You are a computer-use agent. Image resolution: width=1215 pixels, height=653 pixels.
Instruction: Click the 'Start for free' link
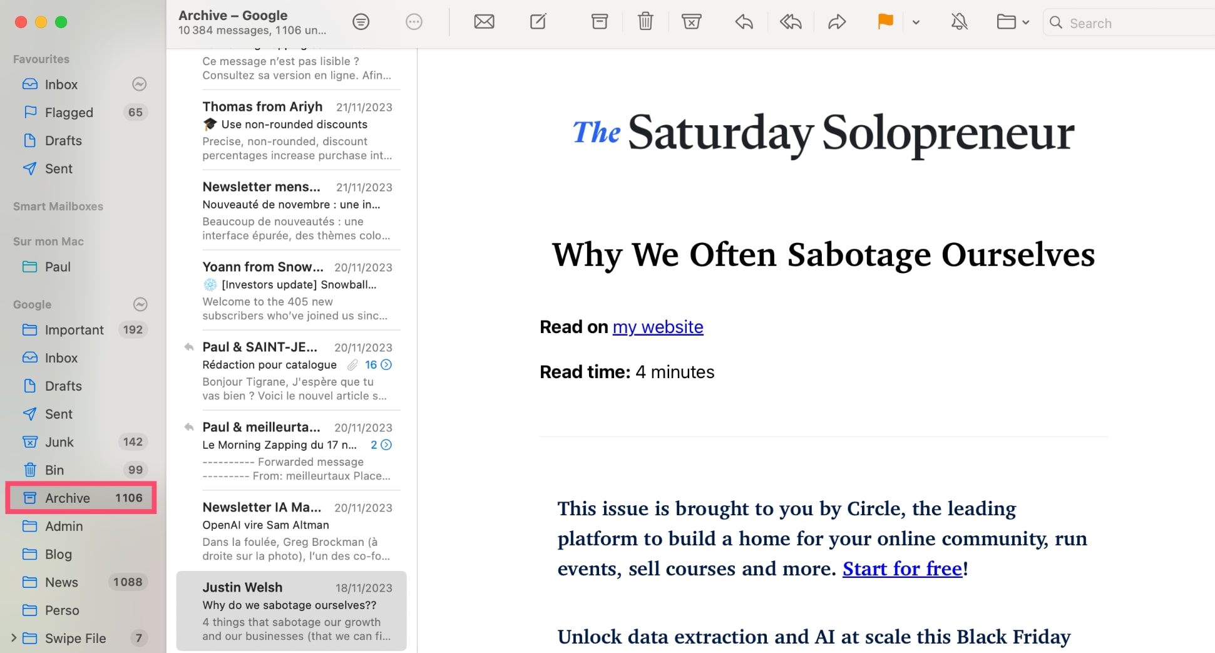tap(901, 568)
